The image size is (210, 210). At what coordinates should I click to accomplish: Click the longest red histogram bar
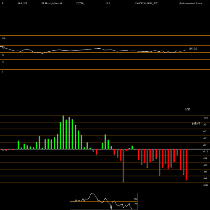pos(123,165)
